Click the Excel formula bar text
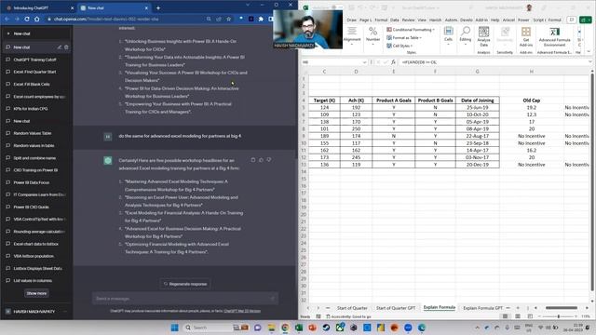596x335 pixels. pyautogui.click(x=419, y=62)
